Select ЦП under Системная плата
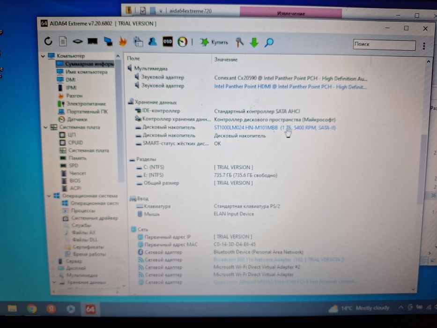This screenshot has width=437, height=328. [68, 135]
